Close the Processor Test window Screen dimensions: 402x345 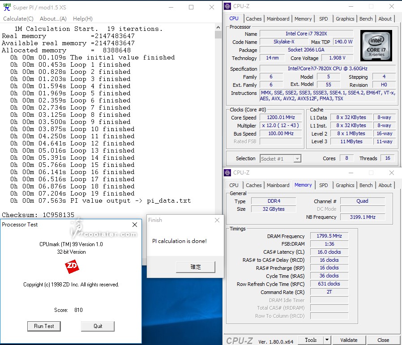[135, 225]
